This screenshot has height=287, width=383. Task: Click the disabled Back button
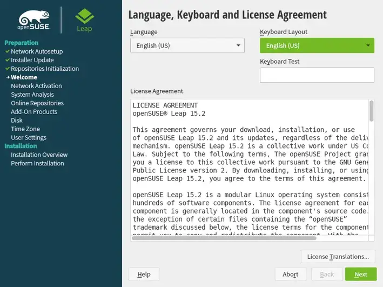tap(327, 274)
